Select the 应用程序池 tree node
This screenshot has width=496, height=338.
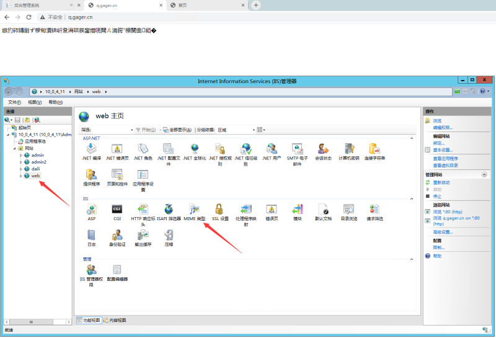[x=35, y=141]
